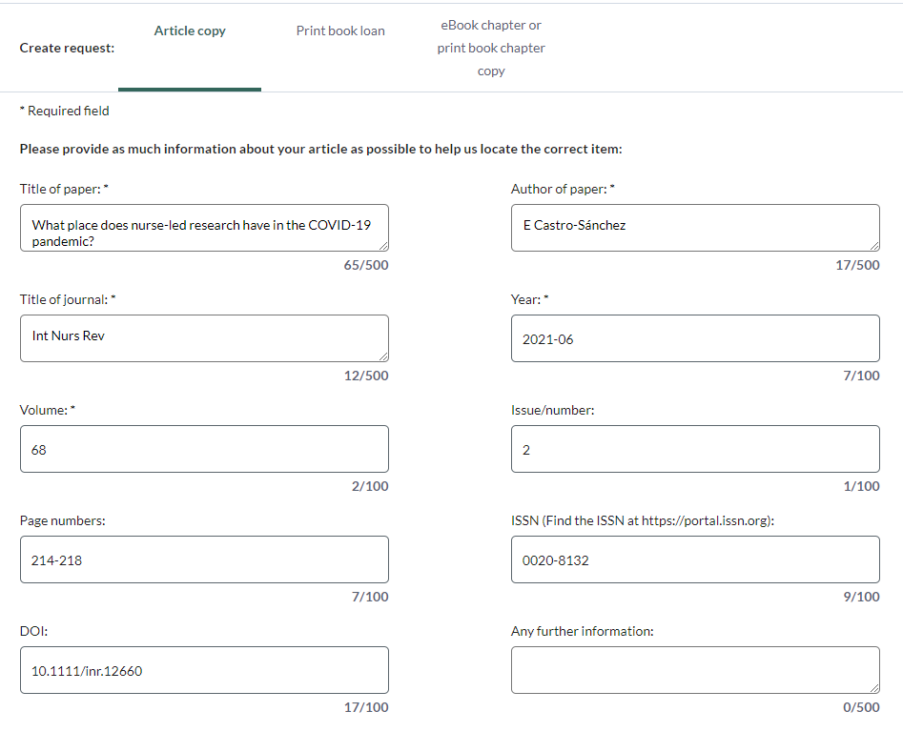This screenshot has height=732, width=903.
Task: Open the Print book loan tab
Action: (x=340, y=31)
